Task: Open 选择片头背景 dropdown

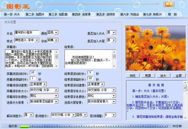Action: click(44, 102)
